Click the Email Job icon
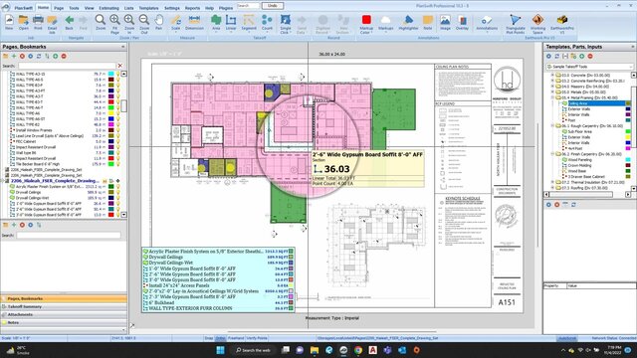 click(x=52, y=24)
